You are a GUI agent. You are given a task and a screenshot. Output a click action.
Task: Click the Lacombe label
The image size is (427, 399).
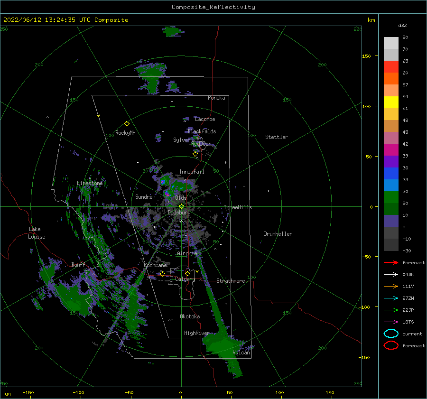click(x=205, y=119)
